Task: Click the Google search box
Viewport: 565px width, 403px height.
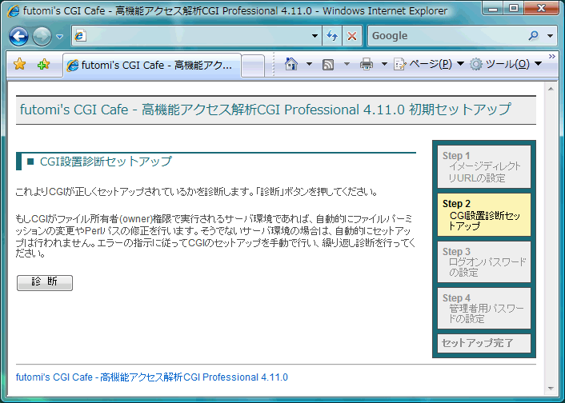Action: [447, 36]
